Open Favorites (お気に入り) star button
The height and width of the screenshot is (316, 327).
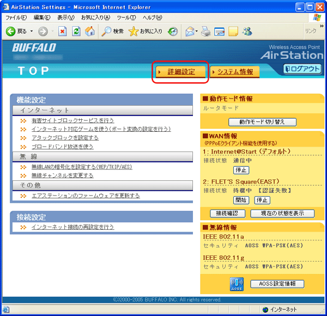(146, 32)
